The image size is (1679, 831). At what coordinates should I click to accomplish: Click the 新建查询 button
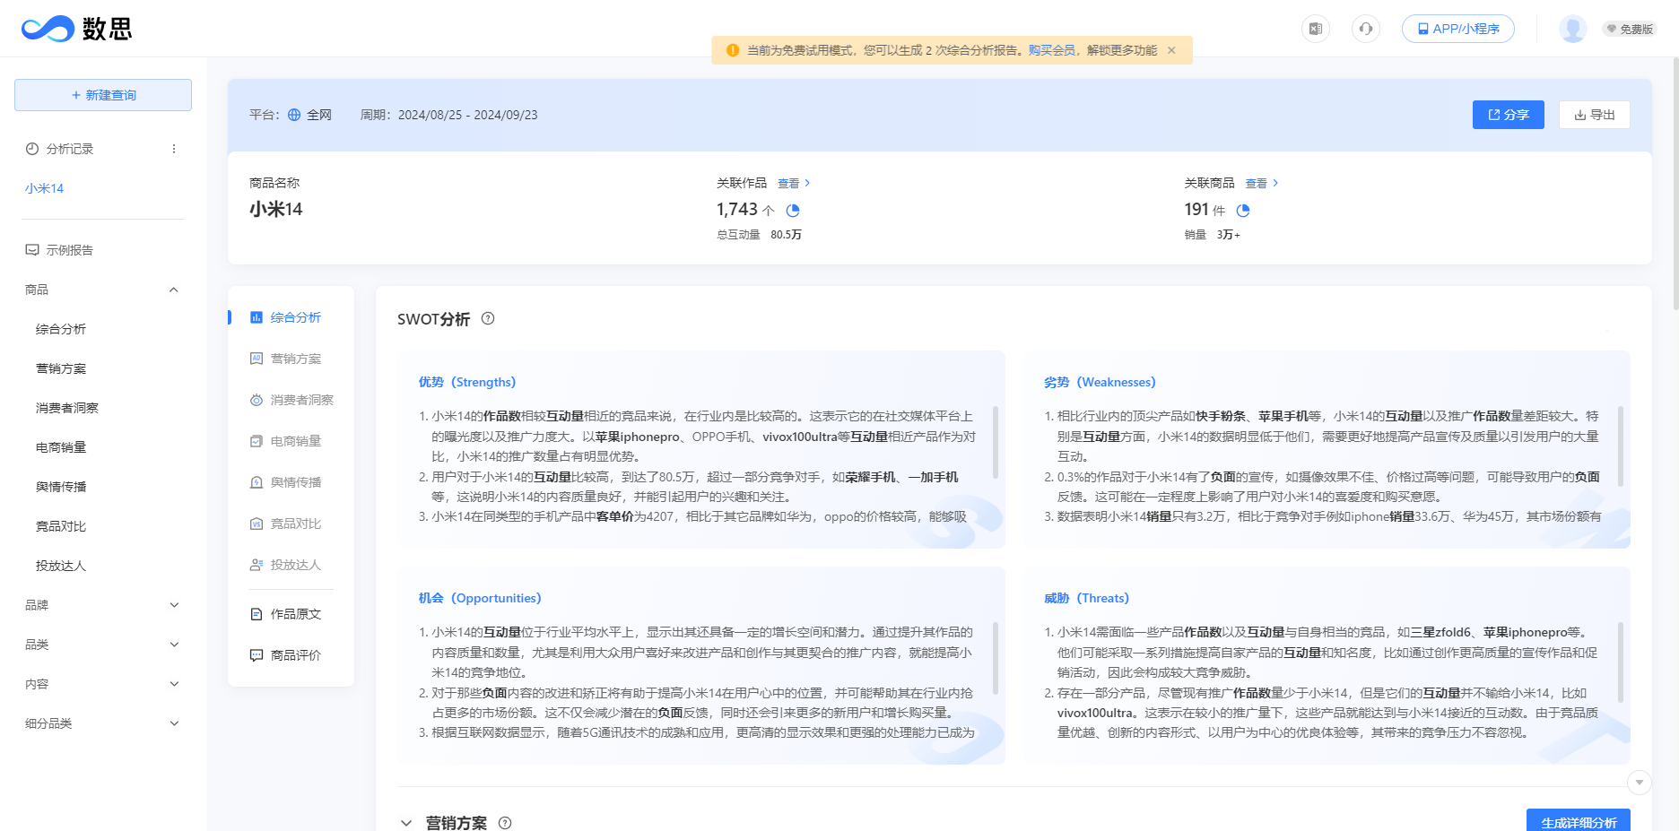pos(103,95)
